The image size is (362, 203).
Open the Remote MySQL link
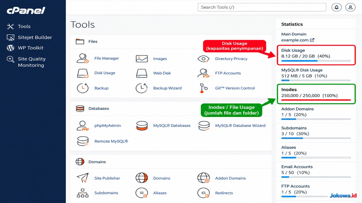[x=111, y=141]
